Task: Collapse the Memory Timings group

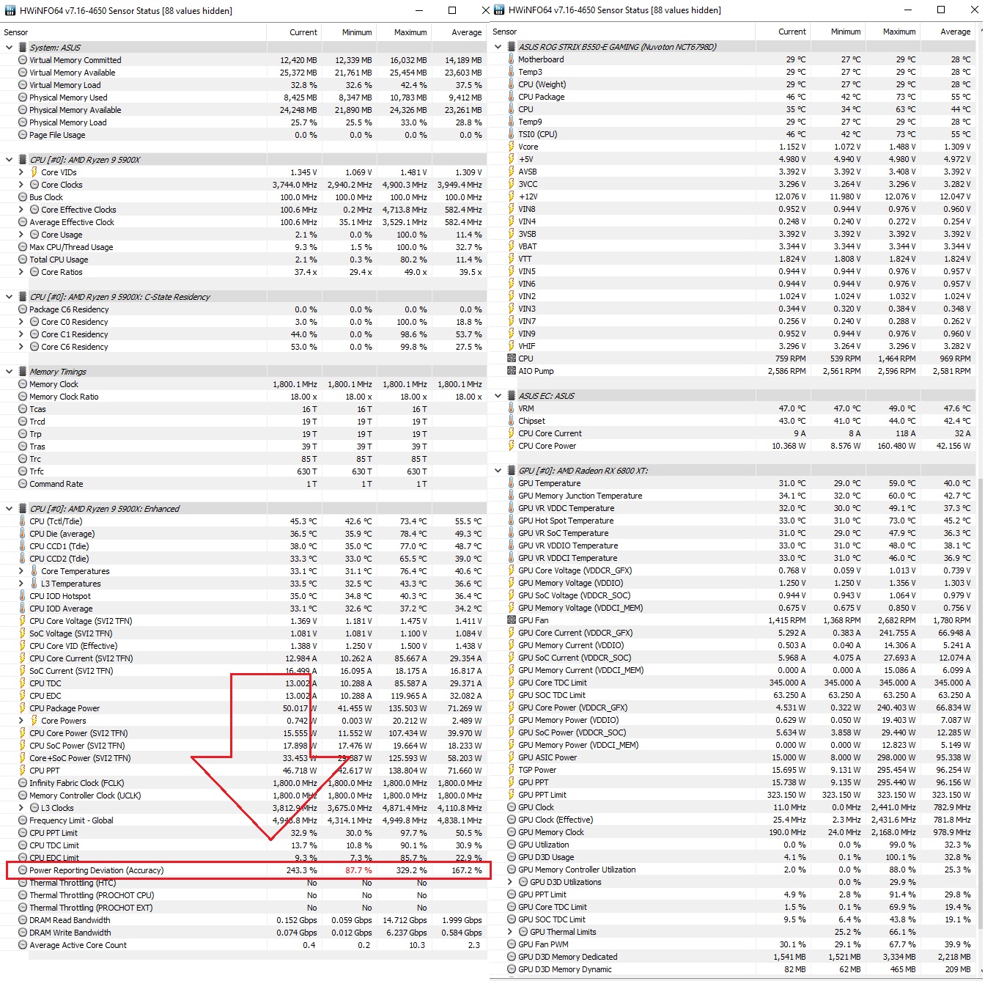Action: [9, 372]
